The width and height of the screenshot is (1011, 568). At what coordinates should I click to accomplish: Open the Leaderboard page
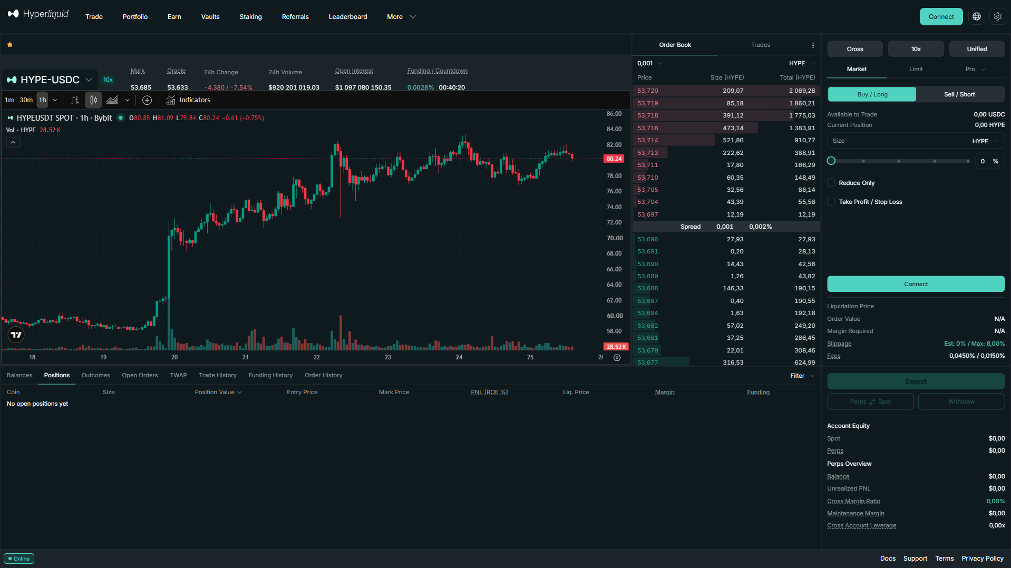348,17
